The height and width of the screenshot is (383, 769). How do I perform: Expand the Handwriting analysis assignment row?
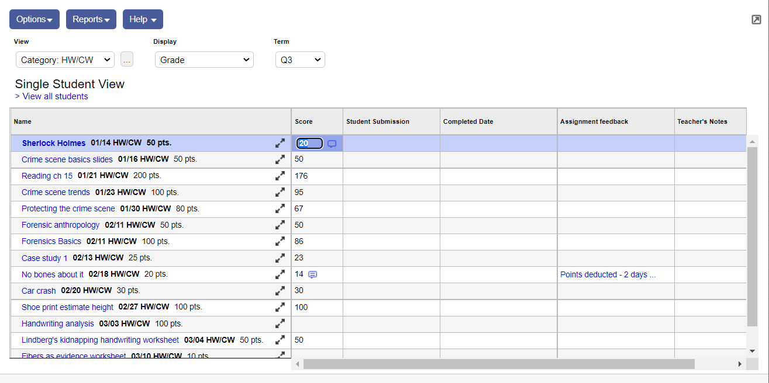click(280, 323)
